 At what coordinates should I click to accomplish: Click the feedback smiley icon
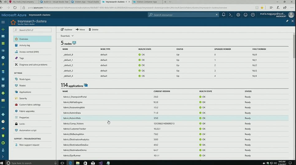[245, 15]
